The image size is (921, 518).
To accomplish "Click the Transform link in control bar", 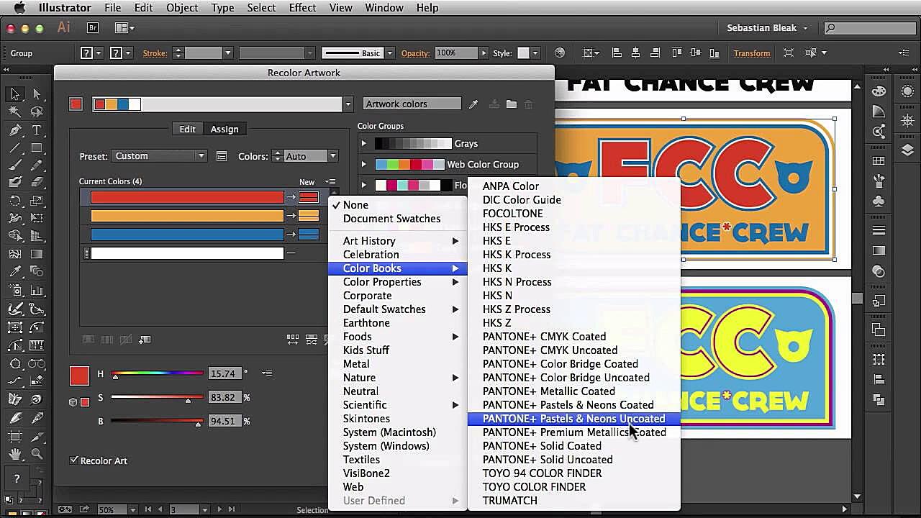I will (752, 53).
